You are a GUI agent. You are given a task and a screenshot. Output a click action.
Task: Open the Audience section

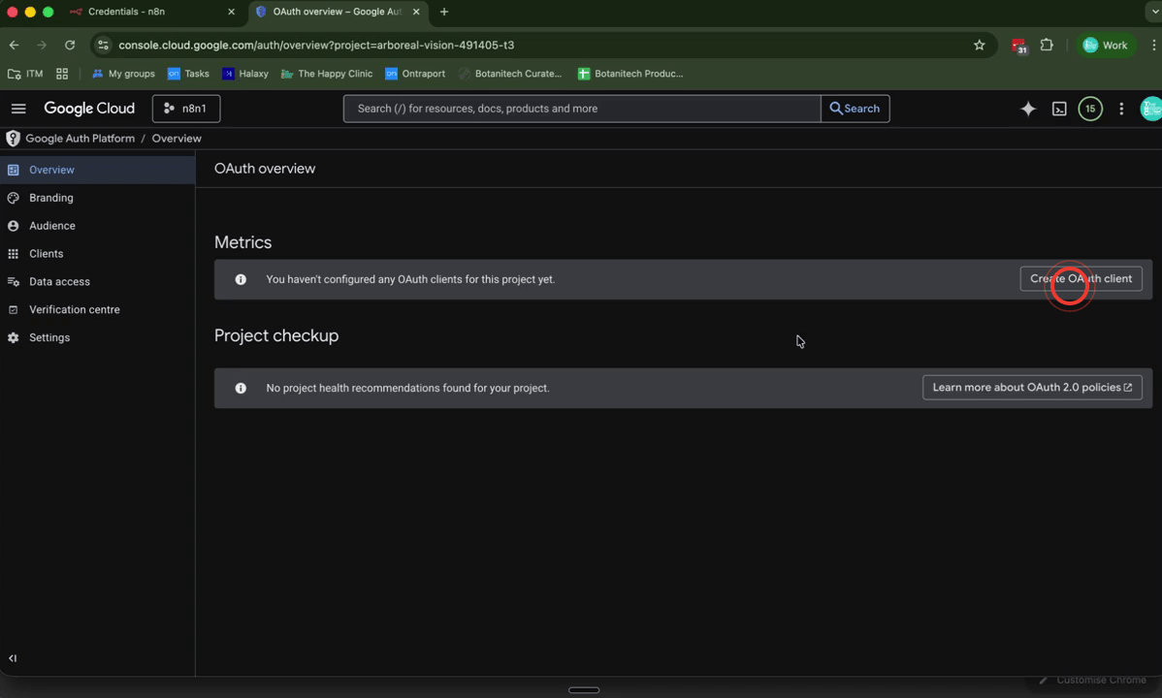(53, 225)
